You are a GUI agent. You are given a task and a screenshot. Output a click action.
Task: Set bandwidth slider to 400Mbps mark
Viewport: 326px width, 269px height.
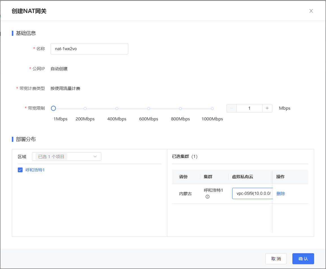[x=117, y=109]
